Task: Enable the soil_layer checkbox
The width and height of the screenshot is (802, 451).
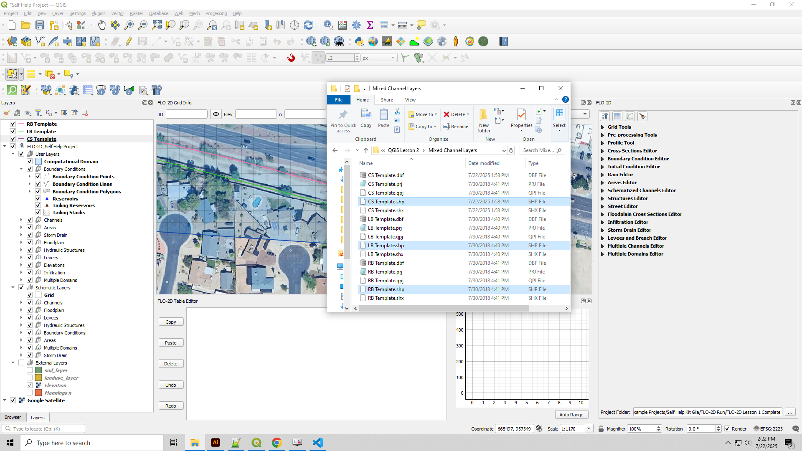Action: click(x=30, y=370)
